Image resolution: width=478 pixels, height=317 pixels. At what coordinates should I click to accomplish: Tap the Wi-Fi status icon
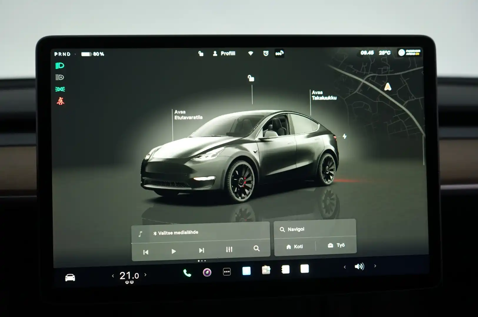point(251,53)
